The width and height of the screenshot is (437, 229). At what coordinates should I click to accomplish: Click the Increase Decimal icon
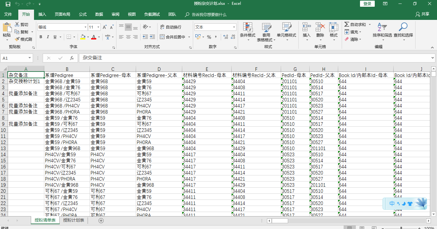click(226, 37)
